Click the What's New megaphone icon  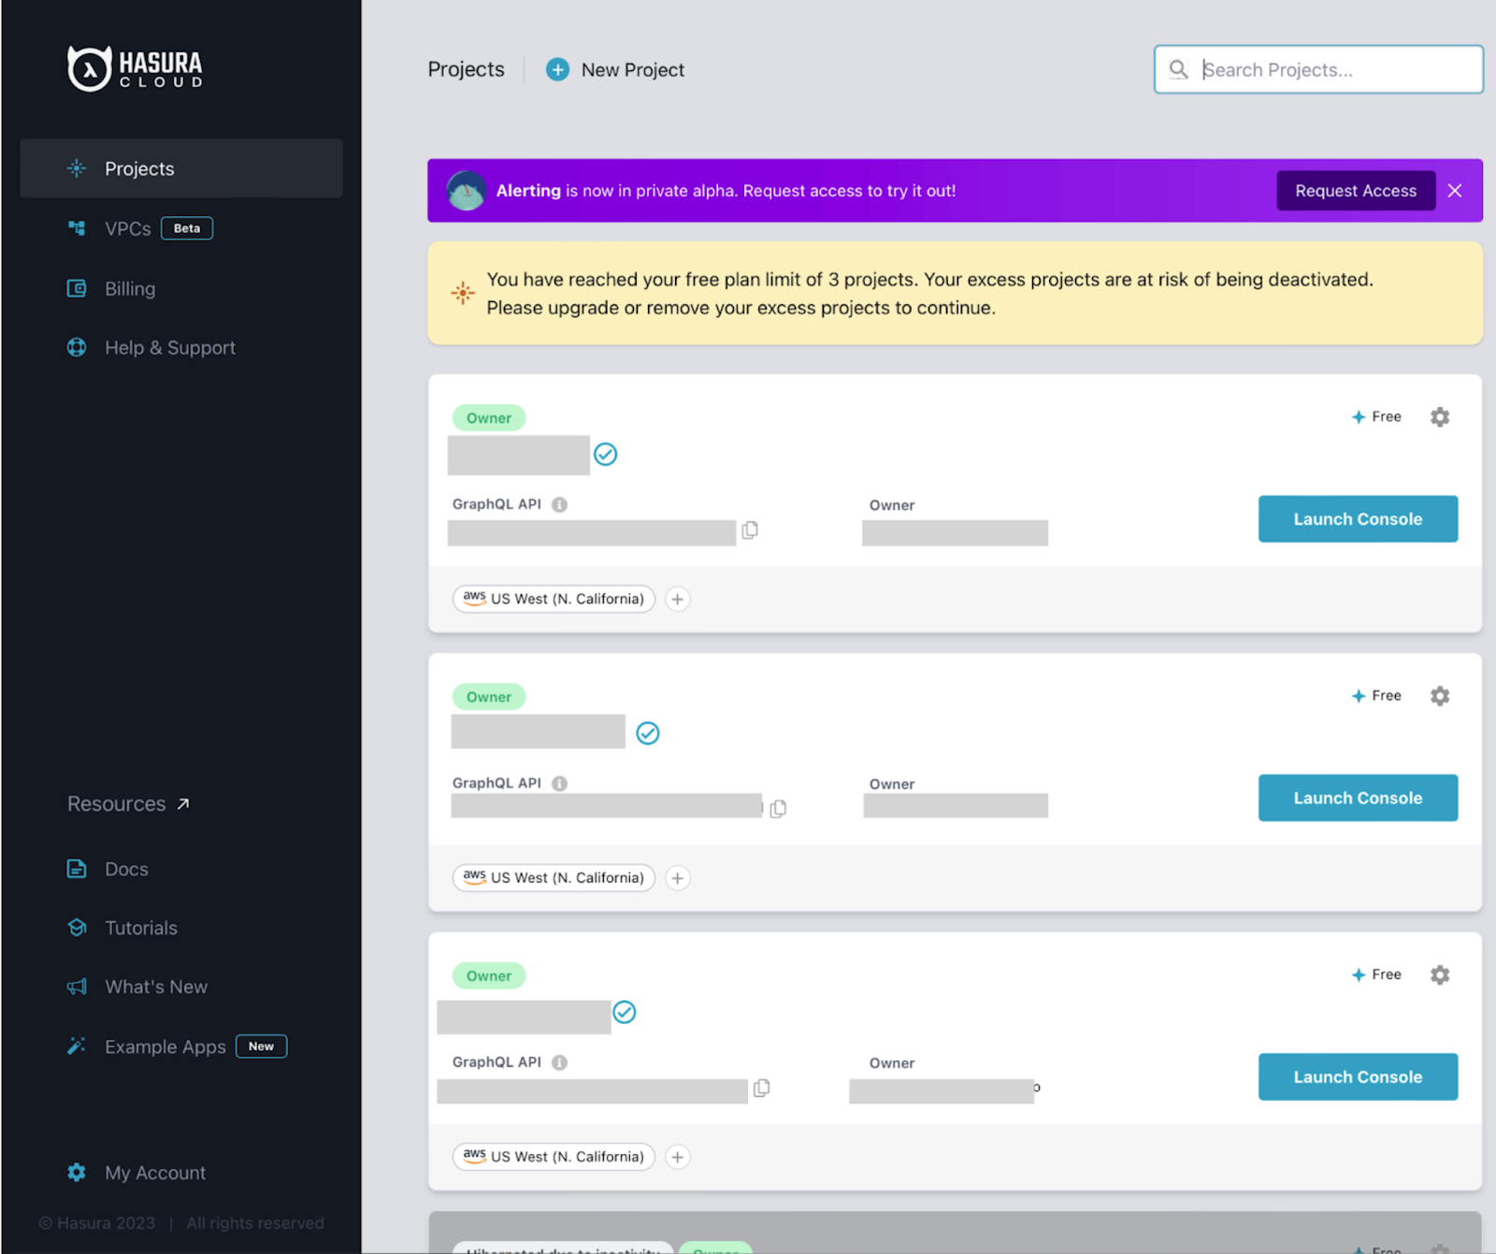pos(77,987)
